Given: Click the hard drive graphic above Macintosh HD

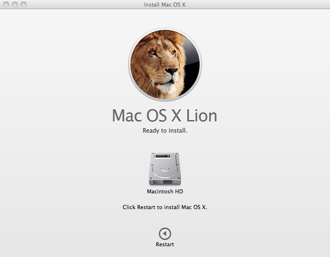Looking at the screenshot, I should coord(165,169).
